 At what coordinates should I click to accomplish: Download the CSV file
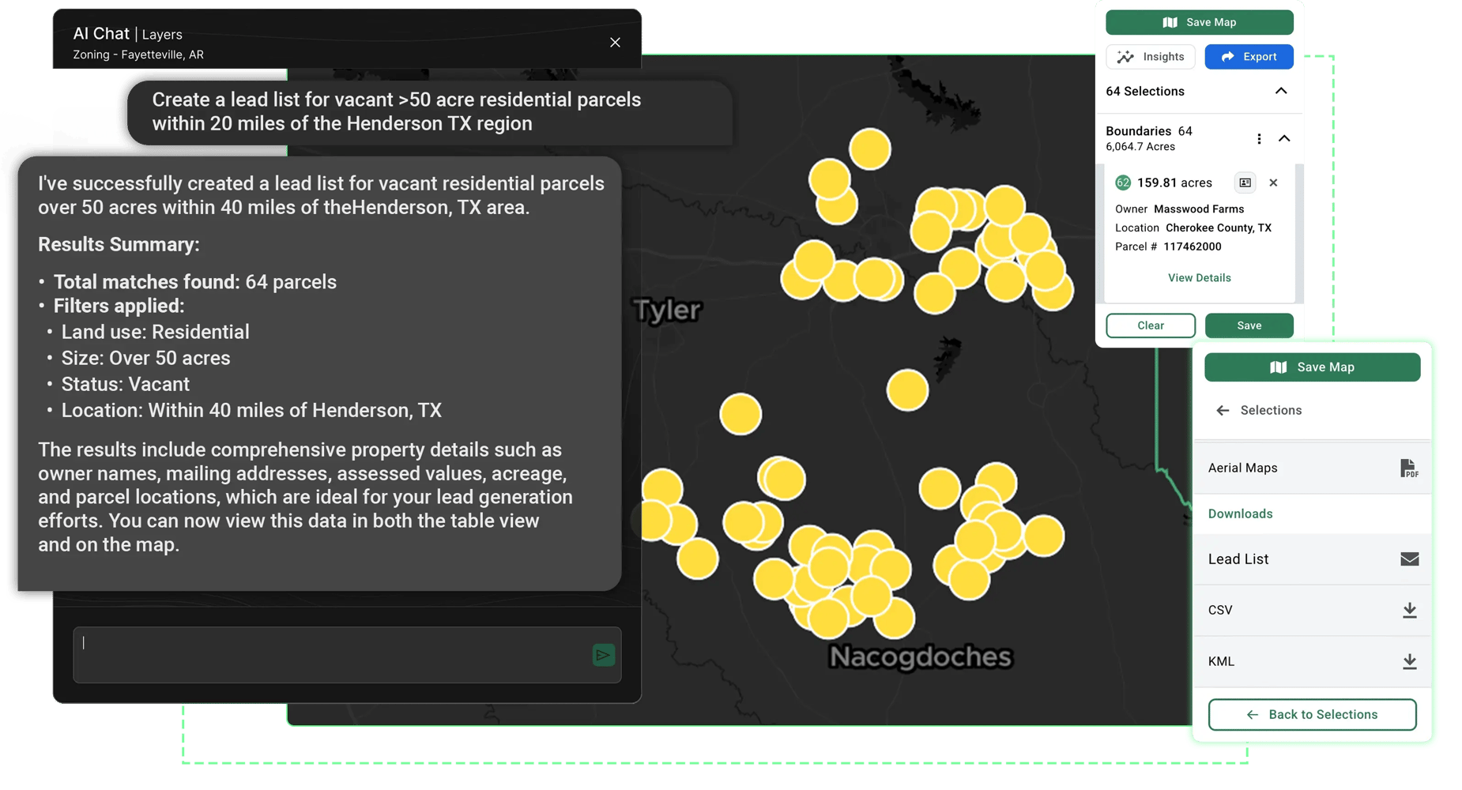point(1409,611)
